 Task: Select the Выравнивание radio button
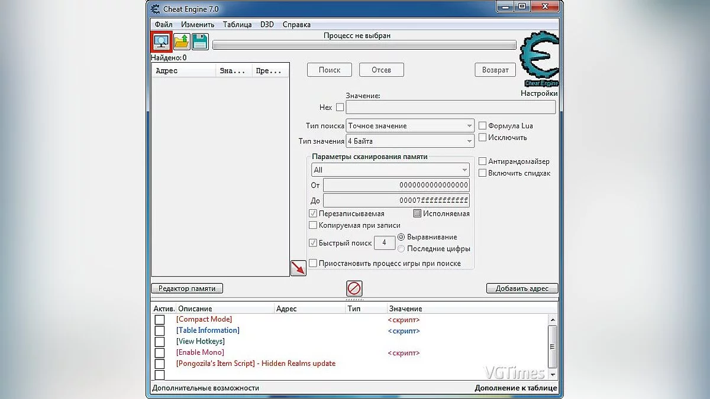(401, 237)
